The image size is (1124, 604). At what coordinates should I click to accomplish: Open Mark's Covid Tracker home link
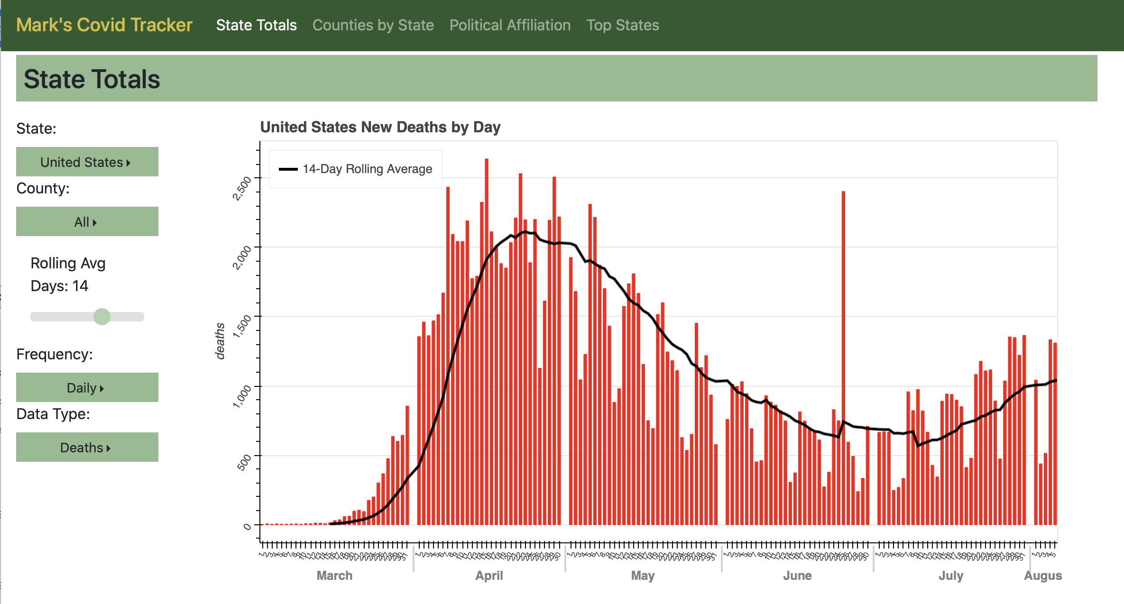[x=104, y=25]
